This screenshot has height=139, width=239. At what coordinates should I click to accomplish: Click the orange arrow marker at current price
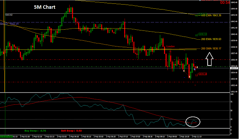coord(197,67)
